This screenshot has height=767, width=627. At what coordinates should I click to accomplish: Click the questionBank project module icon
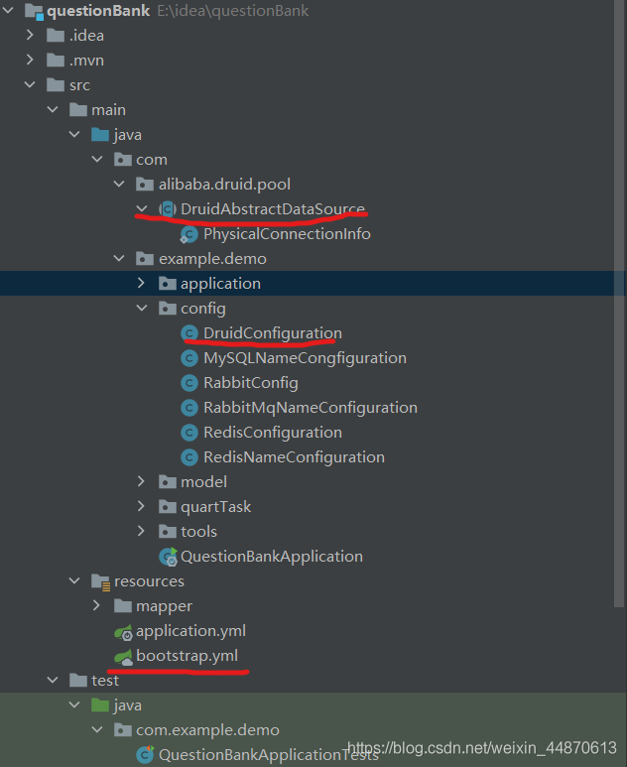(x=35, y=11)
